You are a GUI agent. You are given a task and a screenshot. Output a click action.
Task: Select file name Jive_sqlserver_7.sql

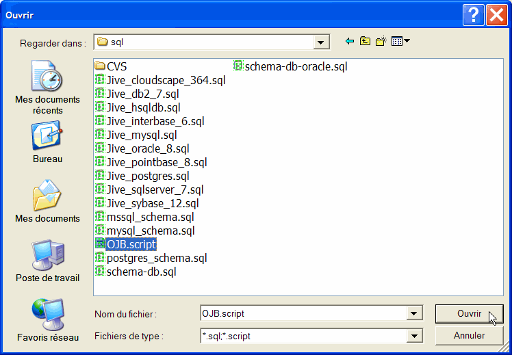point(155,190)
